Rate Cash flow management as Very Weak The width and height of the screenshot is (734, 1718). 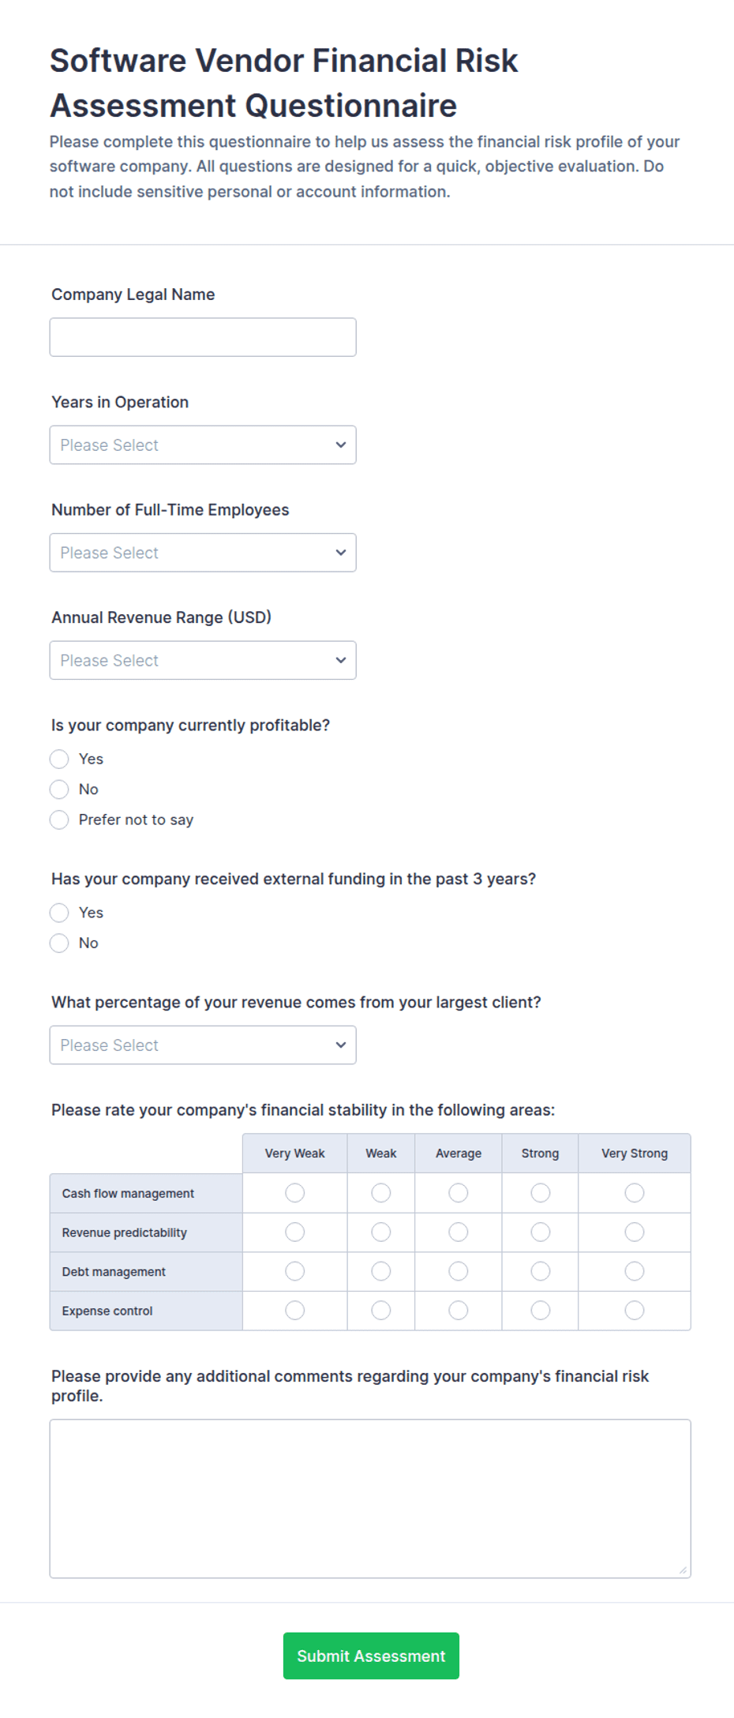coord(295,1193)
